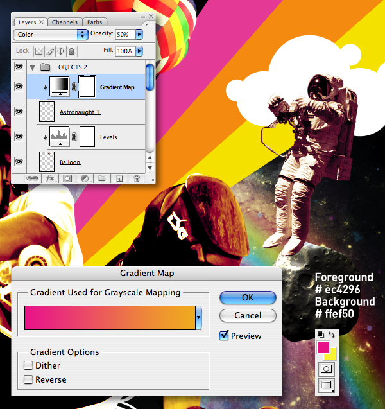Select the Astronaught 1 layer name
This screenshot has width=385, height=409.
(x=80, y=112)
